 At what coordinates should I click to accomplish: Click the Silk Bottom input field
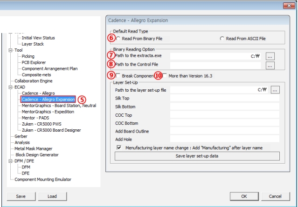click(225, 107)
